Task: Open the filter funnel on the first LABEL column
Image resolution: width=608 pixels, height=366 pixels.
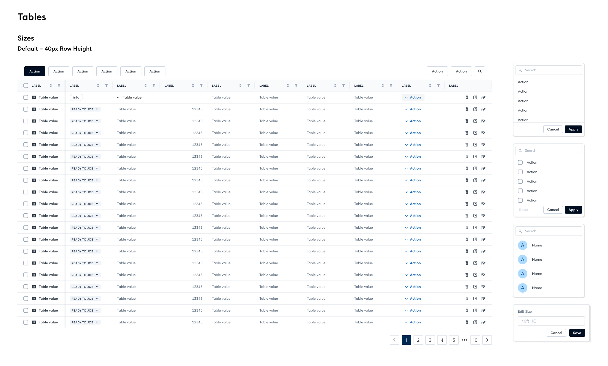Action: [x=59, y=85]
